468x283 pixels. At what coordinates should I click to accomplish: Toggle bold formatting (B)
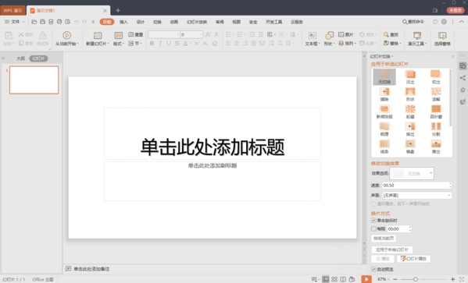click(152, 44)
